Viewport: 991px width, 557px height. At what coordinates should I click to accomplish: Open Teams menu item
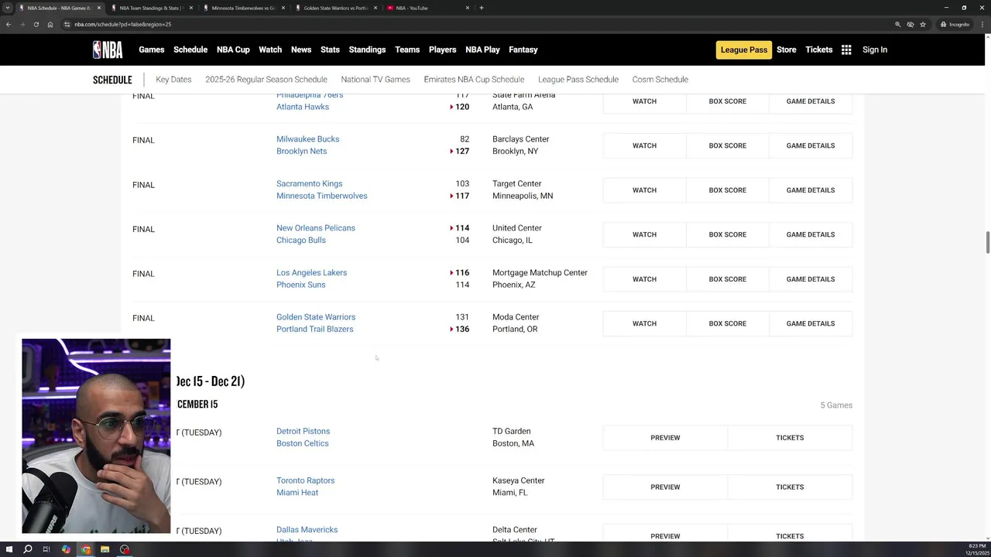(x=407, y=50)
